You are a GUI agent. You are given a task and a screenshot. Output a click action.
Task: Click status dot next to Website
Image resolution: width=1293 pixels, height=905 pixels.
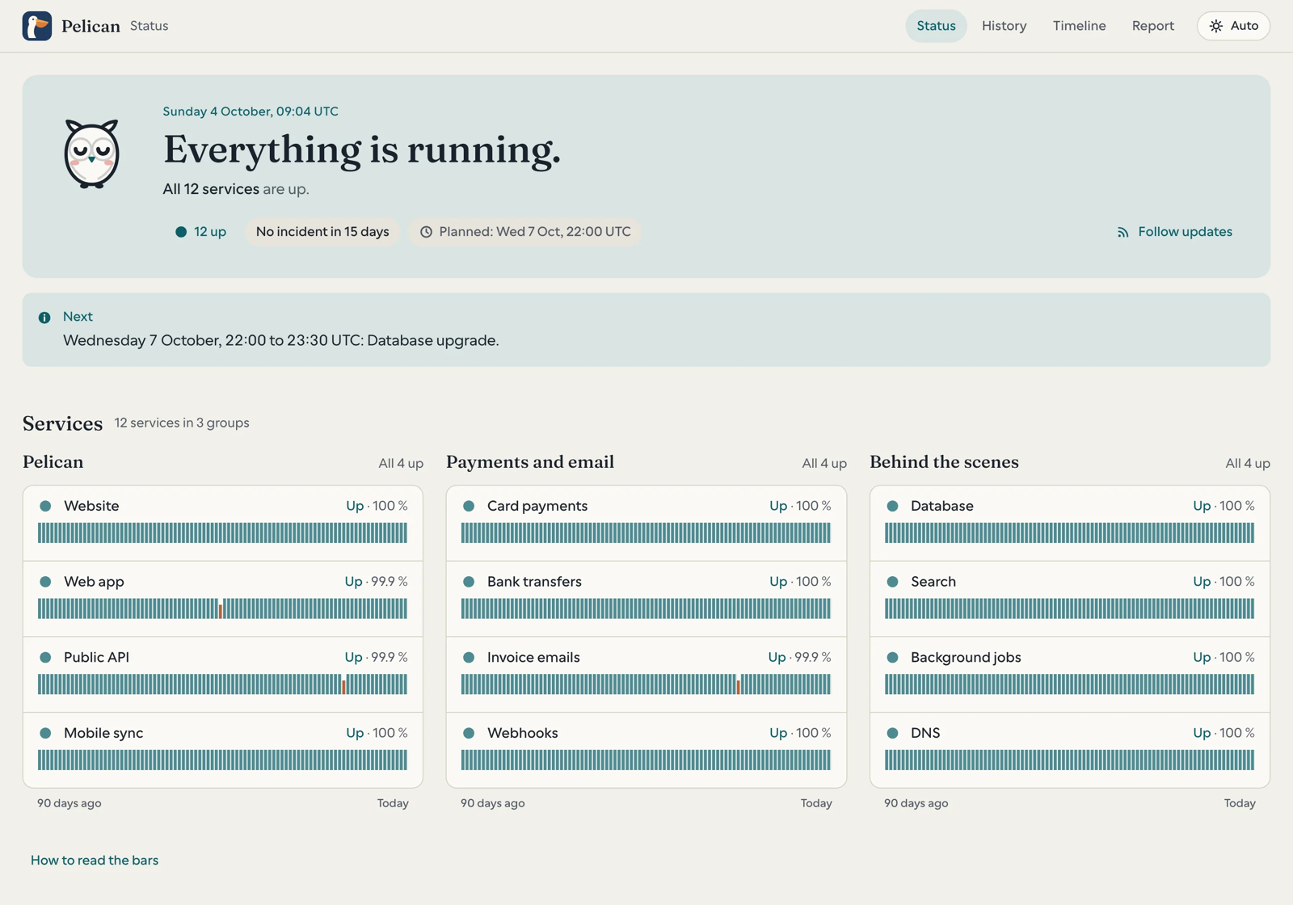pyautogui.click(x=45, y=506)
